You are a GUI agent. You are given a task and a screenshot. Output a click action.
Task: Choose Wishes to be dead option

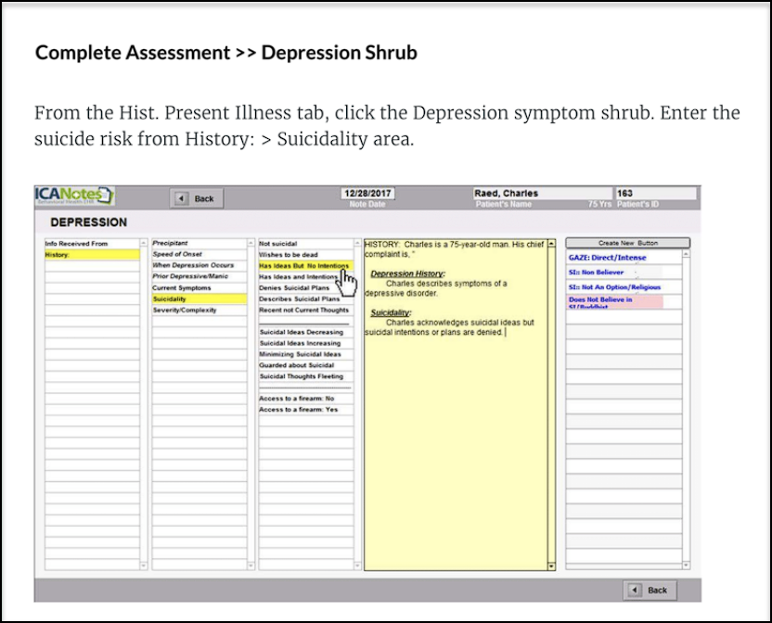[306, 255]
